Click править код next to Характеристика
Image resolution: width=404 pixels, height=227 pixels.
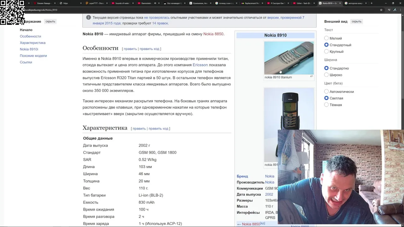click(158, 129)
